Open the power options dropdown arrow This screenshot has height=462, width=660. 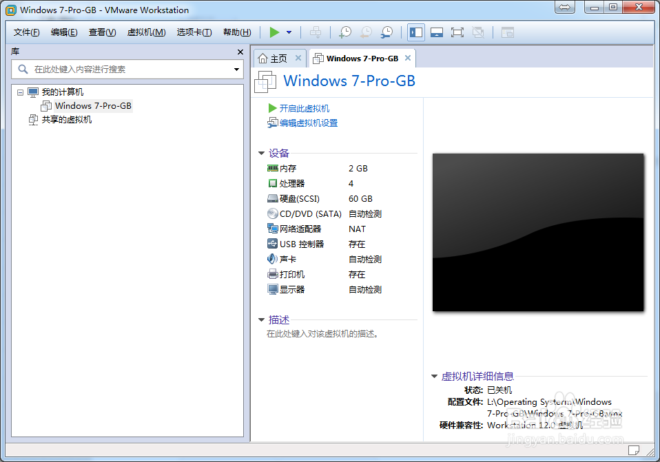(289, 32)
